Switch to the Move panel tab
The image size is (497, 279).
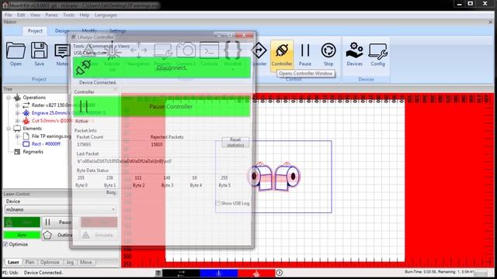point(86,262)
